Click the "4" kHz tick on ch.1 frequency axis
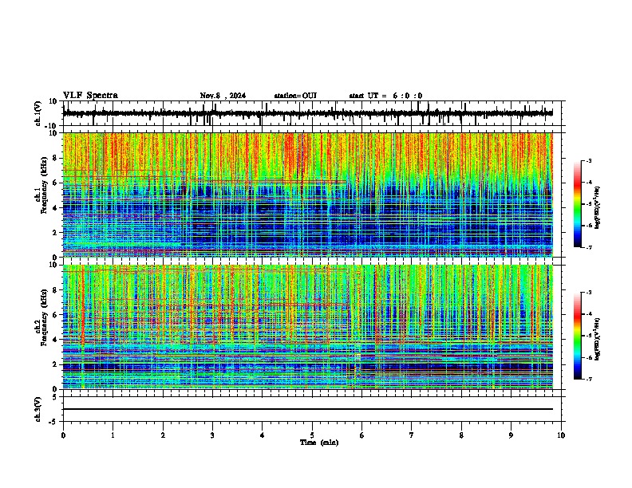The width and height of the screenshot is (632, 488). point(56,208)
